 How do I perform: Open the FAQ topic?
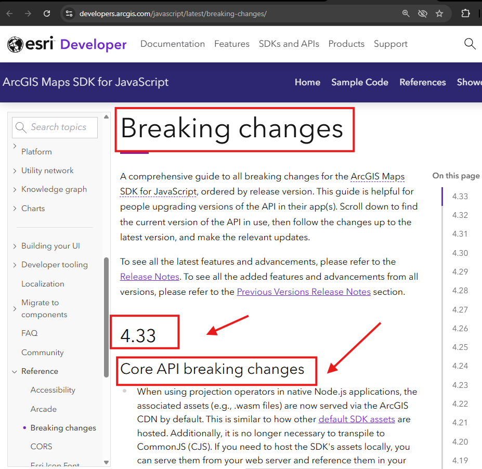click(x=30, y=333)
